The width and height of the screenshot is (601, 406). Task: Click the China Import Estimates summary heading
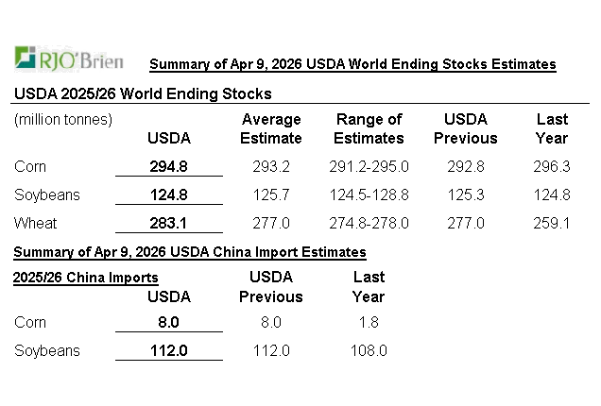pyautogui.click(x=189, y=252)
